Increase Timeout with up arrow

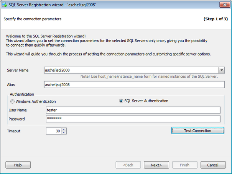[64, 130]
